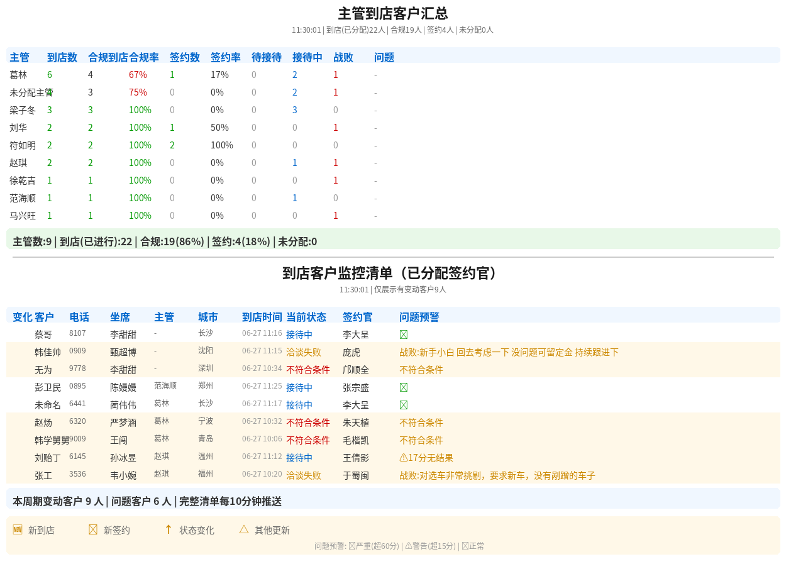Select the 签约率 column header
The height and width of the screenshot is (581, 786).
(226, 57)
